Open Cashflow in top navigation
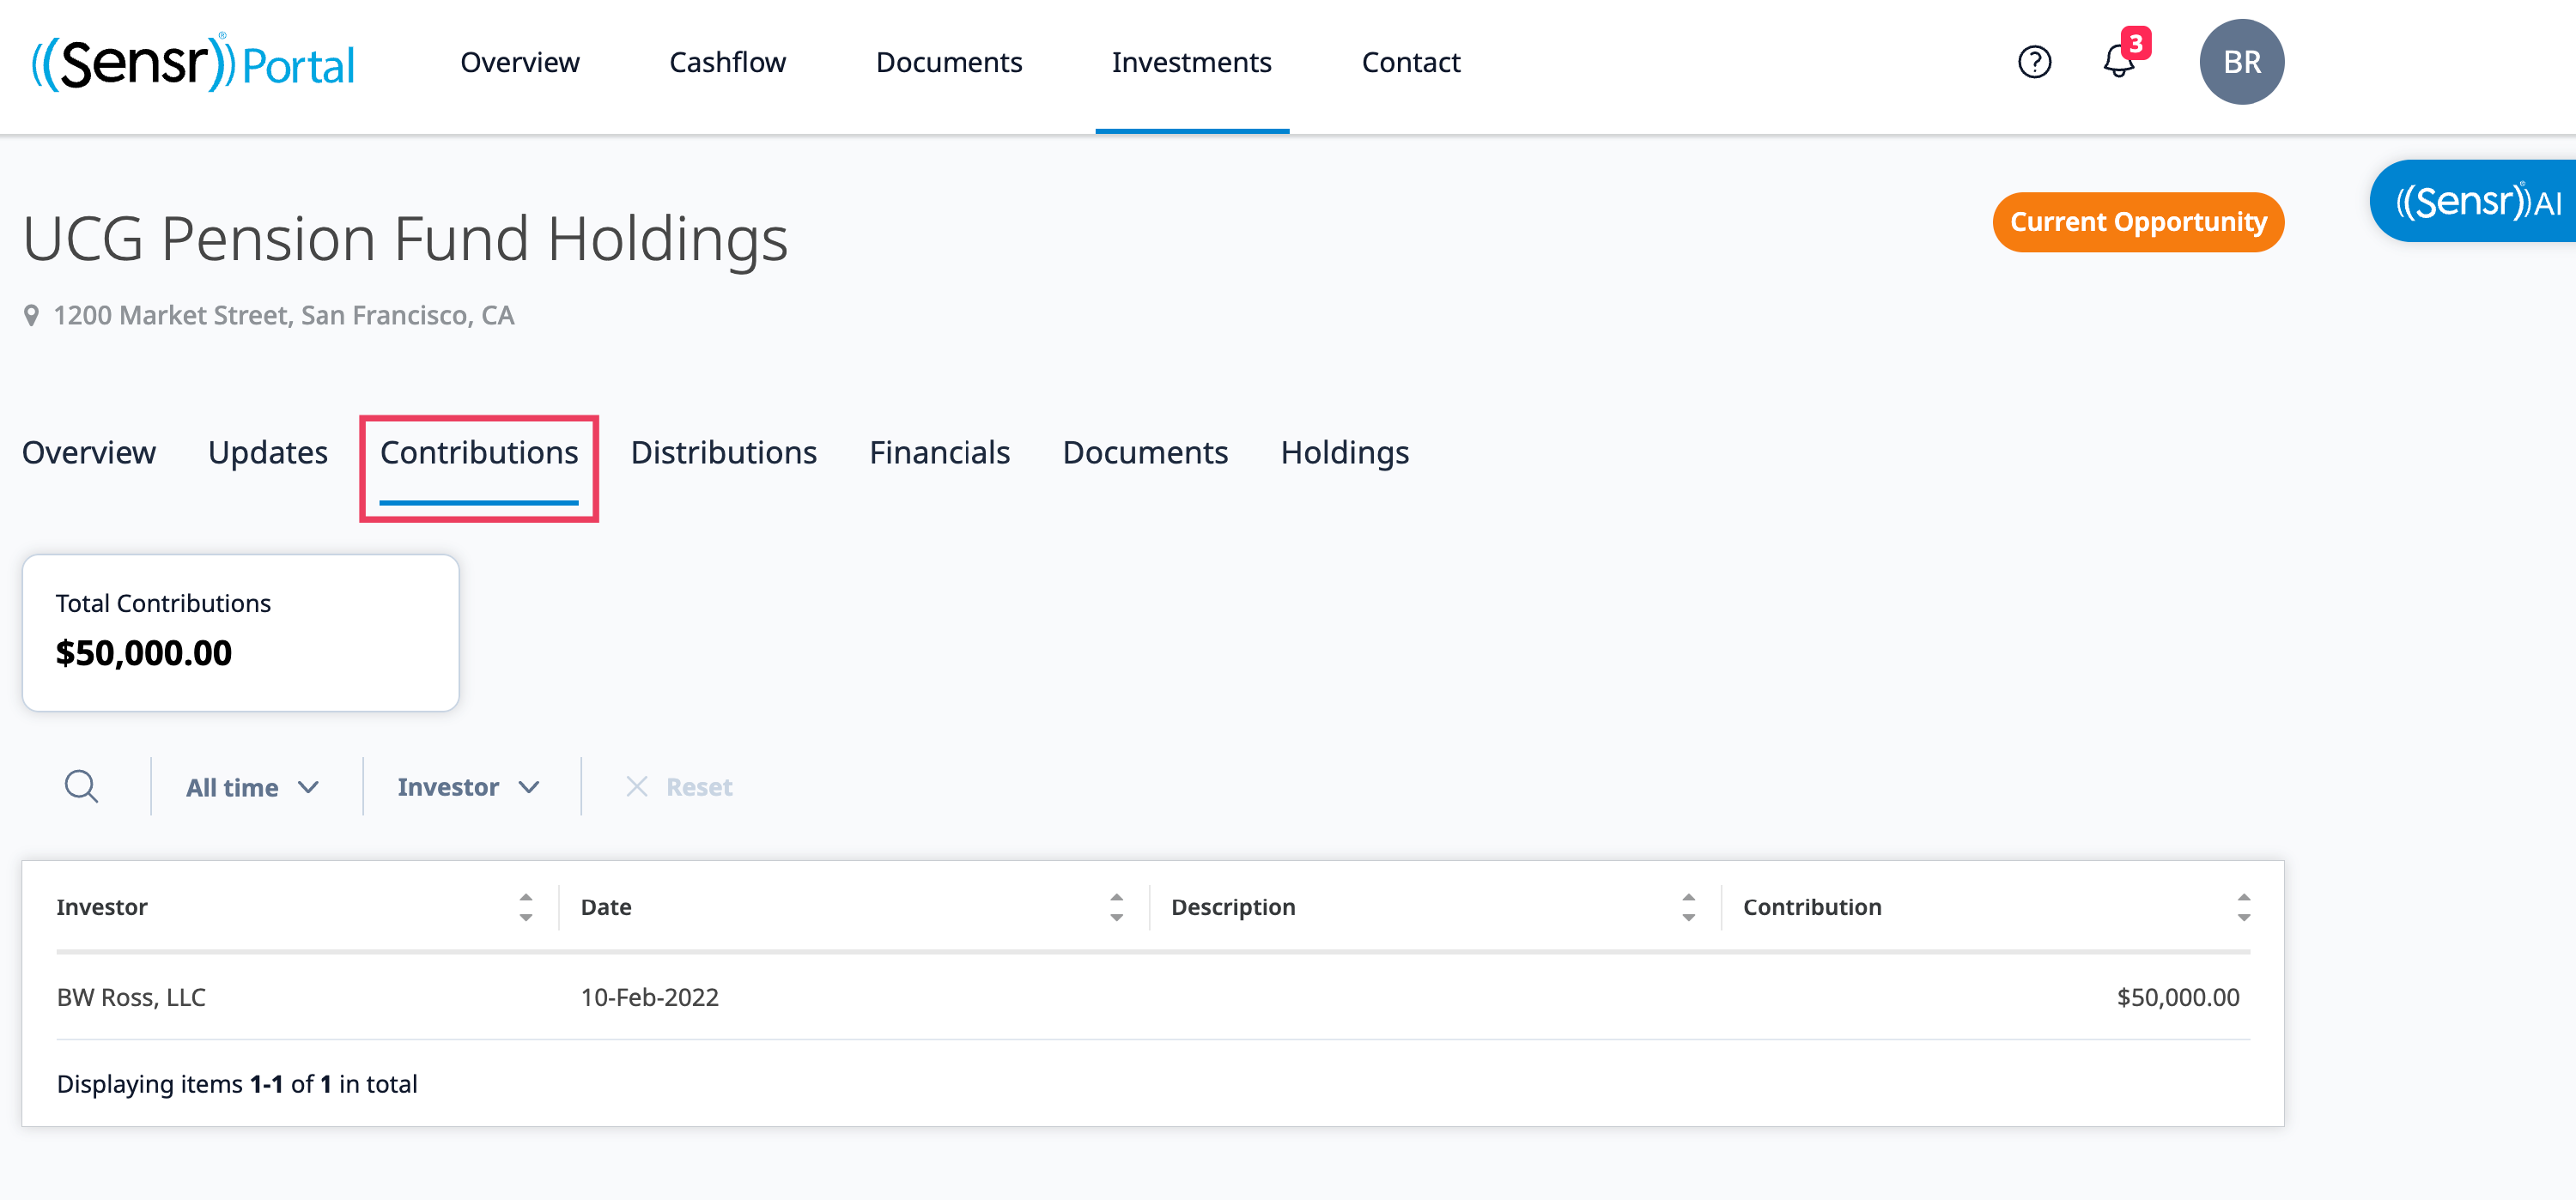The width and height of the screenshot is (2576, 1200). pyautogui.click(x=727, y=62)
